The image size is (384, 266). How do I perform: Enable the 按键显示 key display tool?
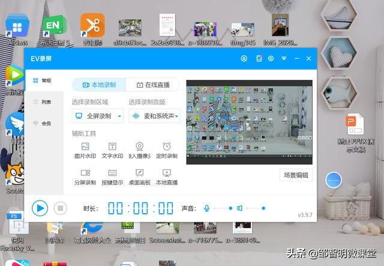(112, 177)
